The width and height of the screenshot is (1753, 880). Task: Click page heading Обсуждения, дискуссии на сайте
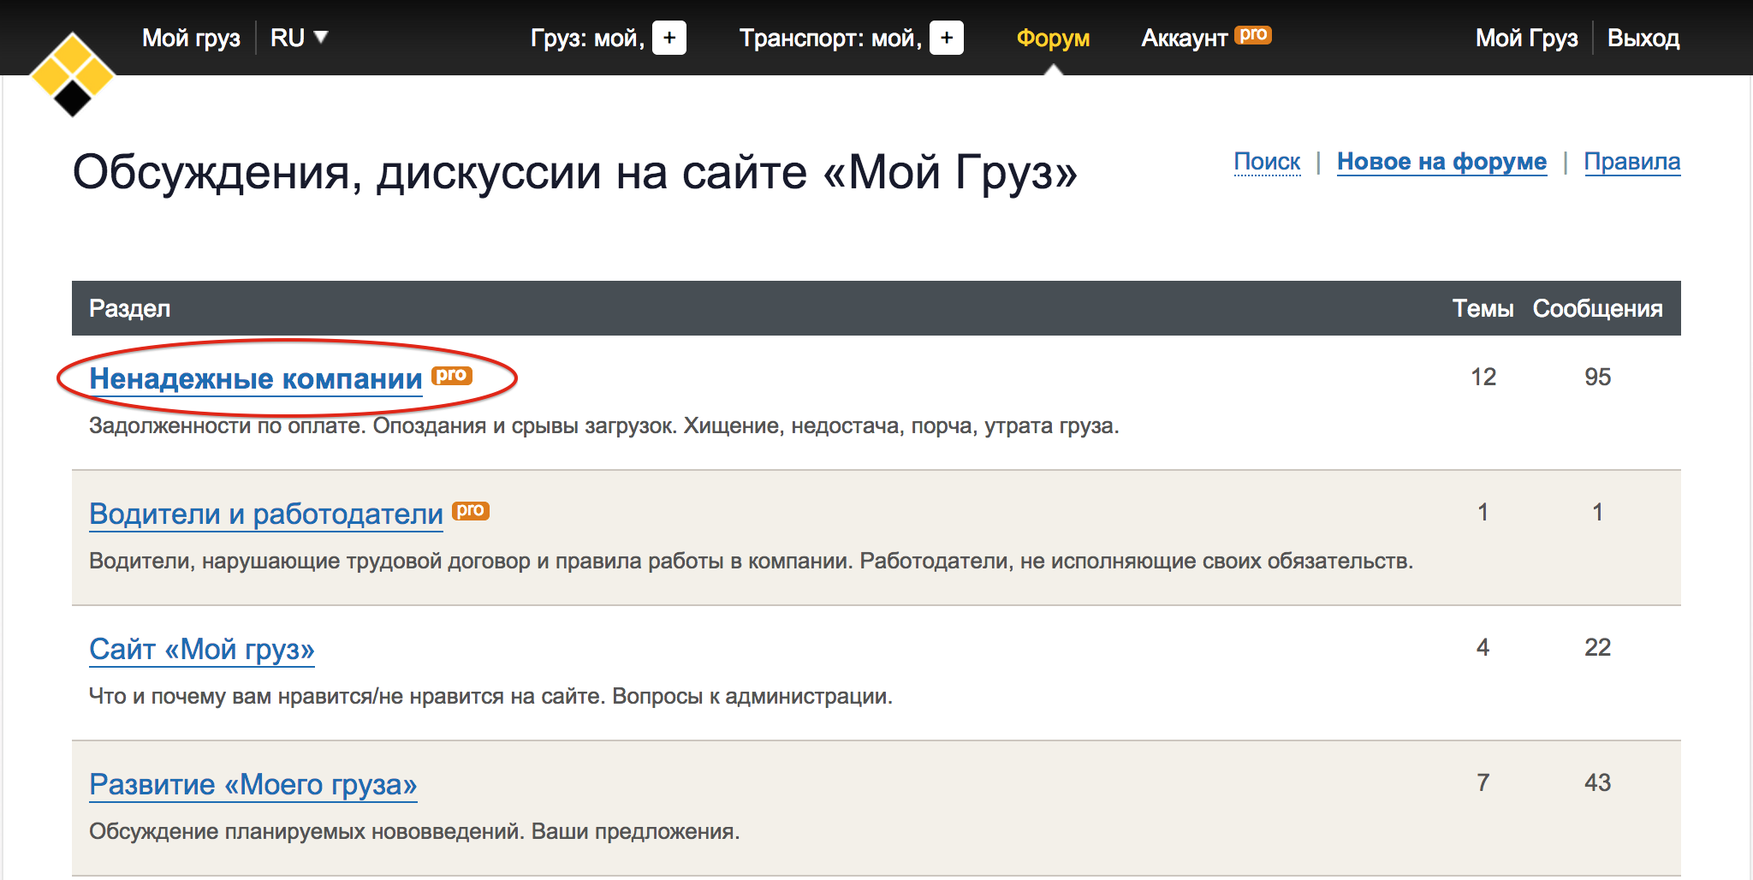tap(574, 172)
